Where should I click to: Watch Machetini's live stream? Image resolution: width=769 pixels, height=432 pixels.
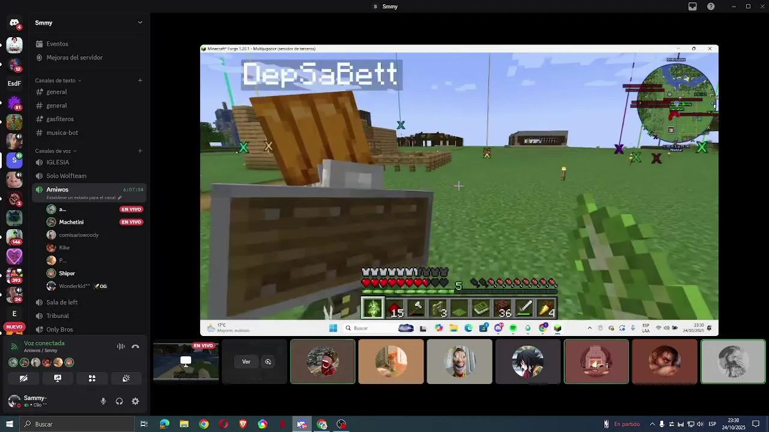[132, 222]
